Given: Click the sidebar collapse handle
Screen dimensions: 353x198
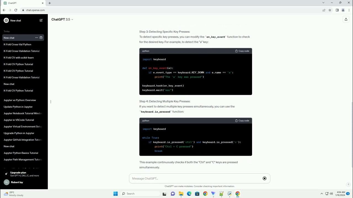Looking at the screenshot, I should pyautogui.click(x=51, y=101).
